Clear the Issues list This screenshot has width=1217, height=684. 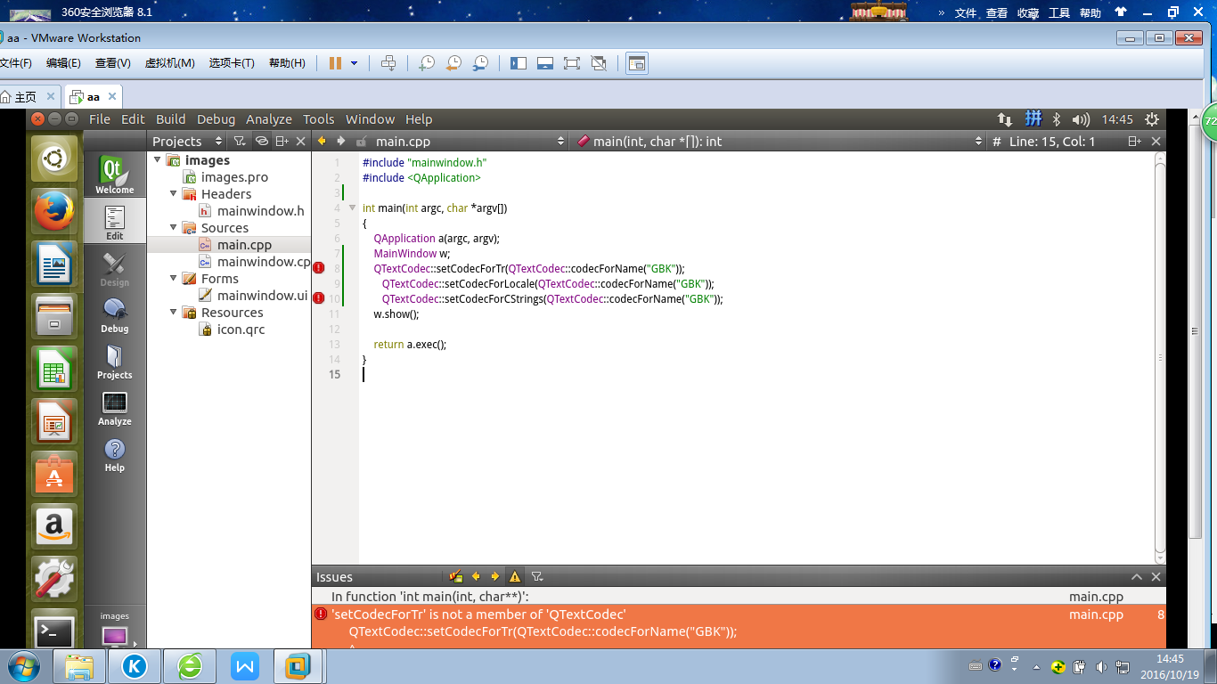[x=456, y=576]
